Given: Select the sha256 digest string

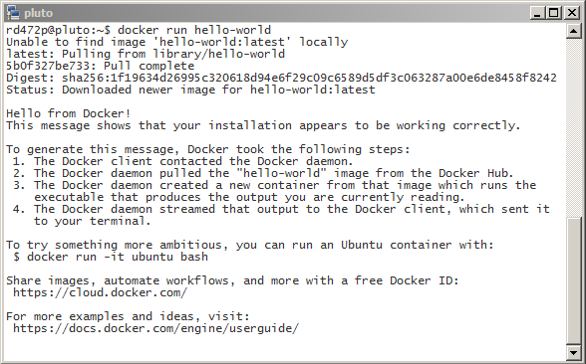Looking at the screenshot, I should coord(309,78).
